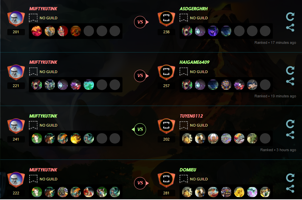Click the green VS badge in third battle

coord(140,130)
